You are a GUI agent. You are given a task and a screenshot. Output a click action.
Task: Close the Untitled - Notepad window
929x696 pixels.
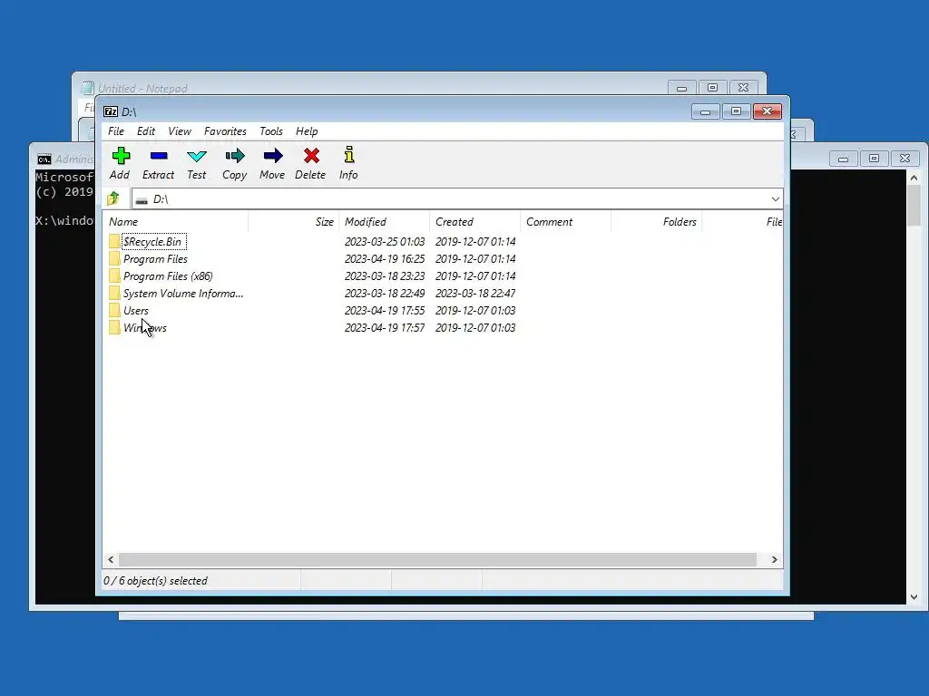[x=744, y=88]
